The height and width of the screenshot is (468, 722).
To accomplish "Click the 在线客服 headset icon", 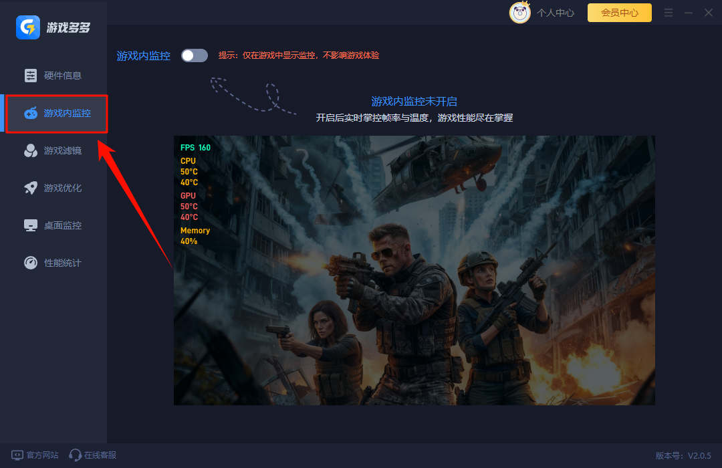I will coord(74,455).
